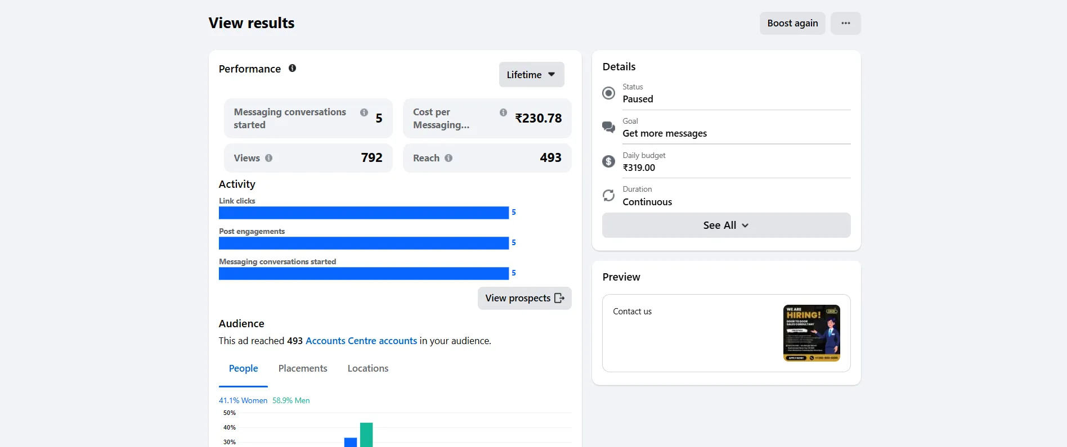Open the three-dots more options menu
Image resolution: width=1067 pixels, height=447 pixels.
tap(845, 23)
